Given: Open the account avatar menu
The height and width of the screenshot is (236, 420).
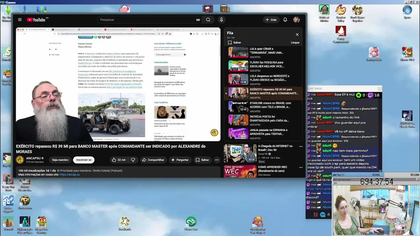Looking at the screenshot, I should click(x=296, y=20).
